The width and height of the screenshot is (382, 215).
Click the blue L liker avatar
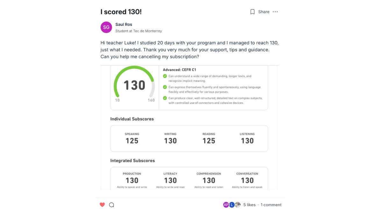click(232, 205)
